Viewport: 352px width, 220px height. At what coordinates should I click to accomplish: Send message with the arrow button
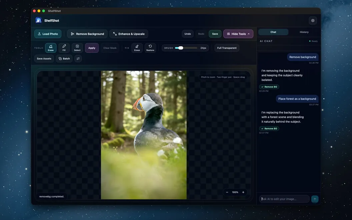[315, 199]
